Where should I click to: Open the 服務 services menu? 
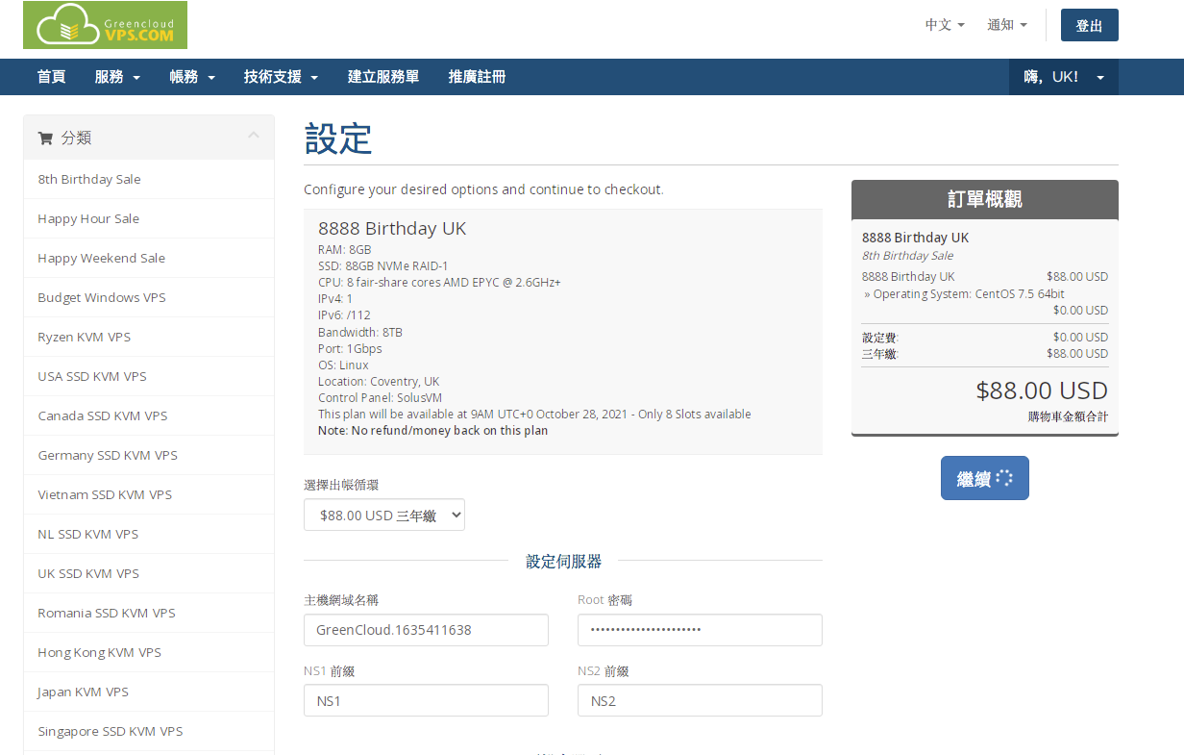[117, 77]
